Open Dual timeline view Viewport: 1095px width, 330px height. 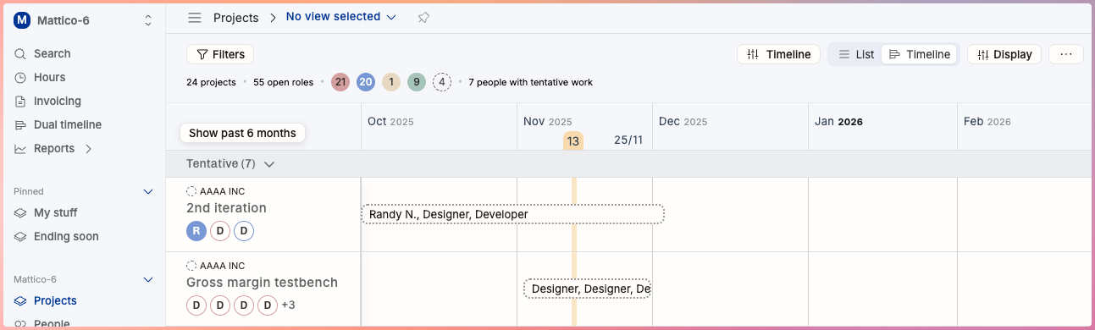coord(67,124)
